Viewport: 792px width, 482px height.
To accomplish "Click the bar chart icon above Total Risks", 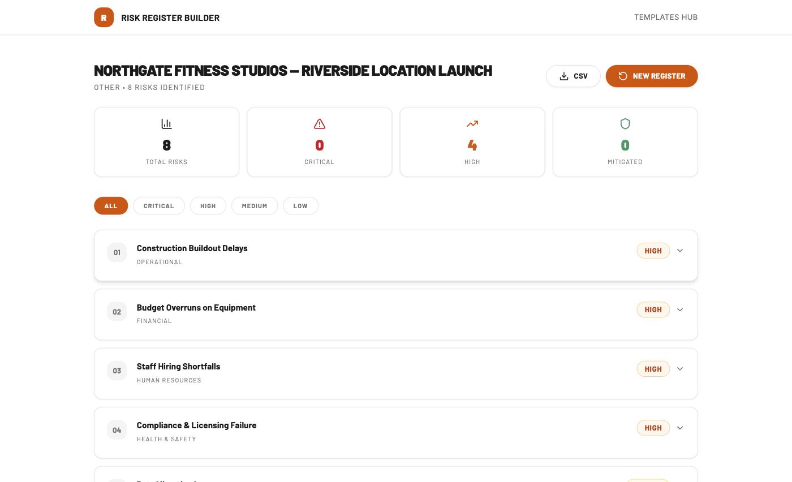I will (166, 124).
